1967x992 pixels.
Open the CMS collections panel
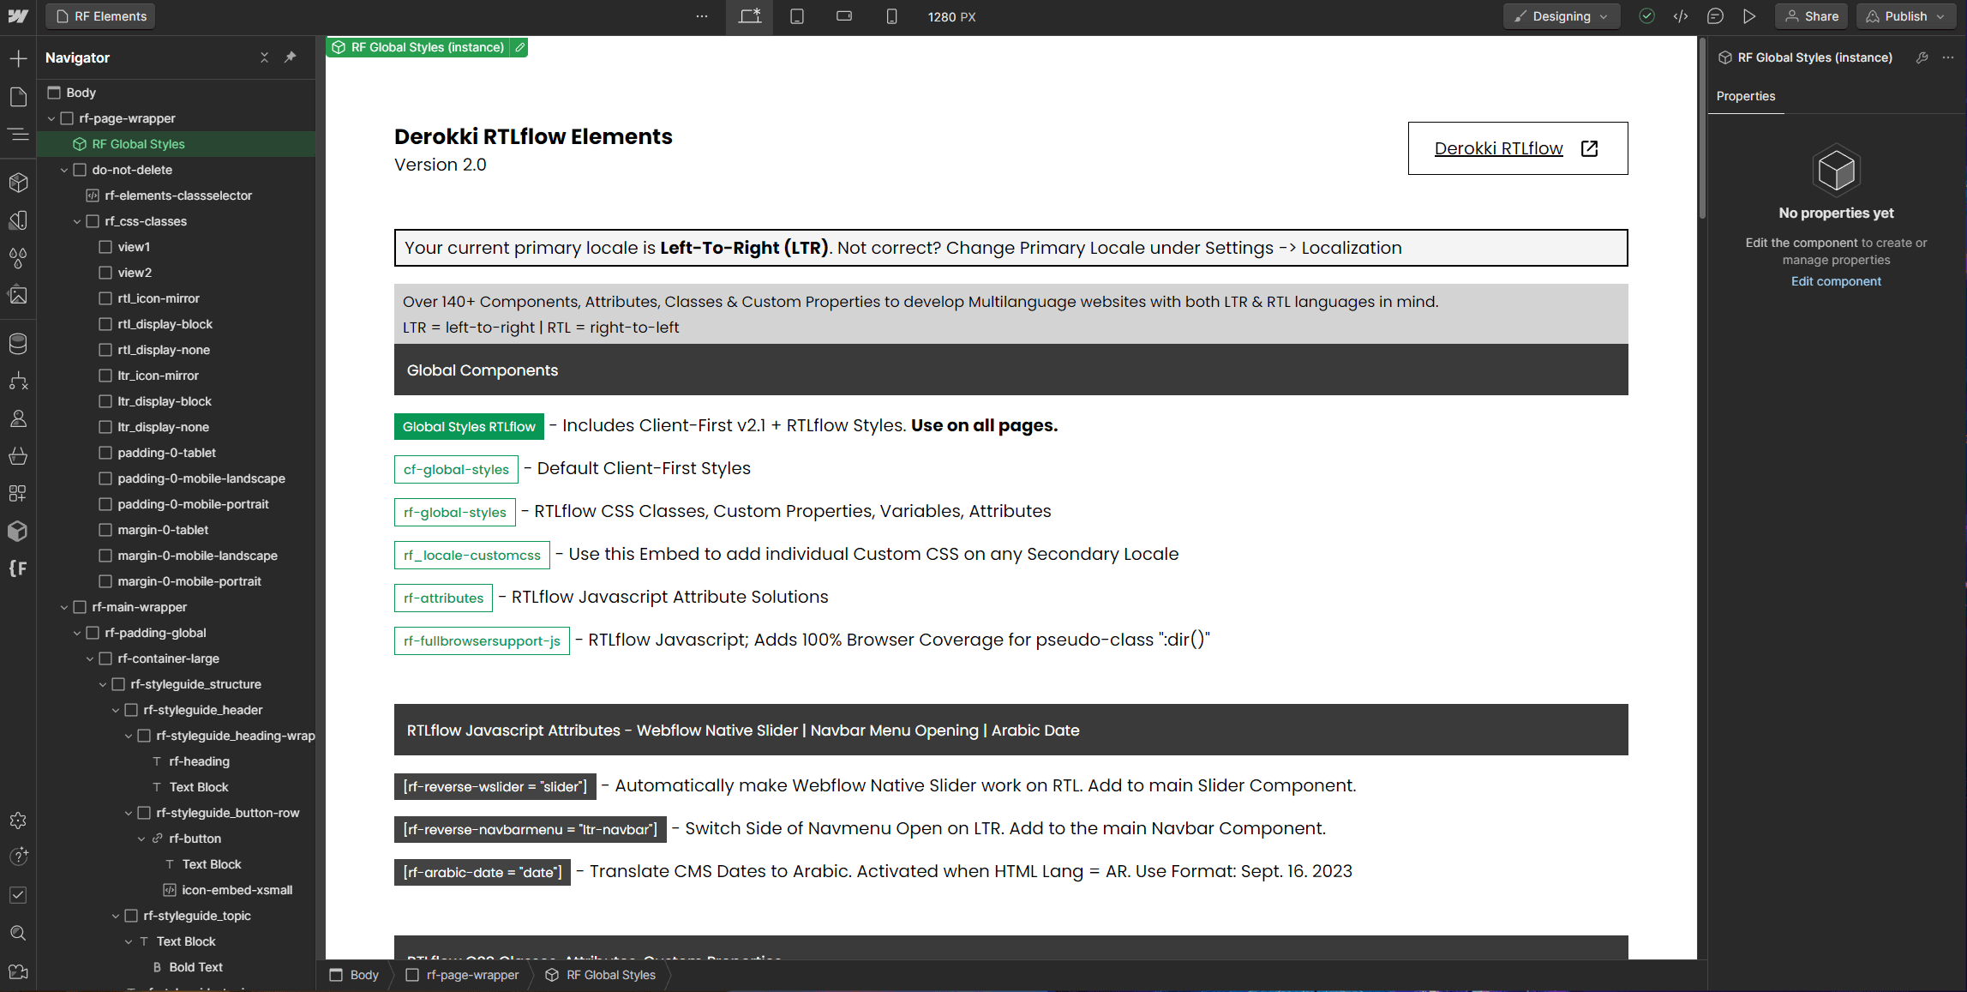(18, 344)
